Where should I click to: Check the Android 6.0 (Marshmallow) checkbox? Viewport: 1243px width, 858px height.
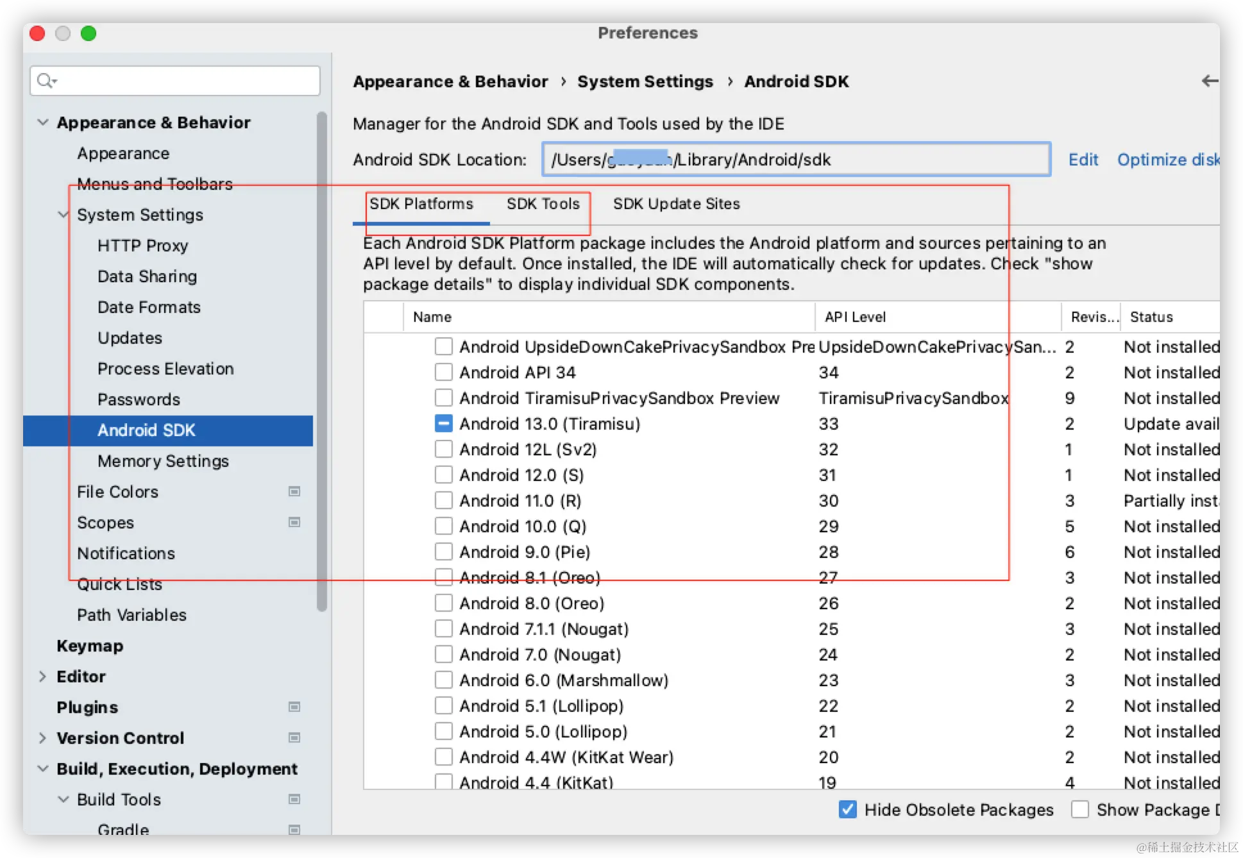443,680
